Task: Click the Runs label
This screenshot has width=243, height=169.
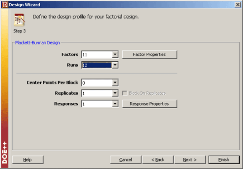Action: coord(72,65)
